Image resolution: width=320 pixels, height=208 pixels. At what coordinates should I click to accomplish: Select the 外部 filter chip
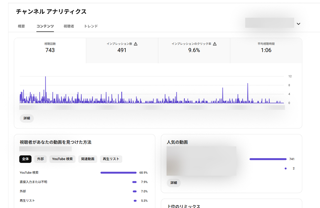40,159
